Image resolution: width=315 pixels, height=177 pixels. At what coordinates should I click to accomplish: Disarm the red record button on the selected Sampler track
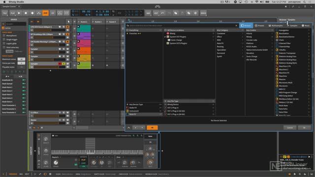click(x=60, y=64)
